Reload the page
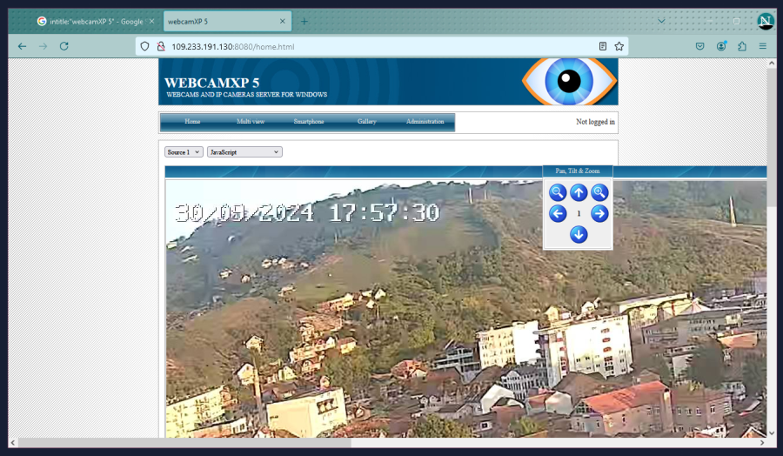This screenshot has height=456, width=783. 64,46
